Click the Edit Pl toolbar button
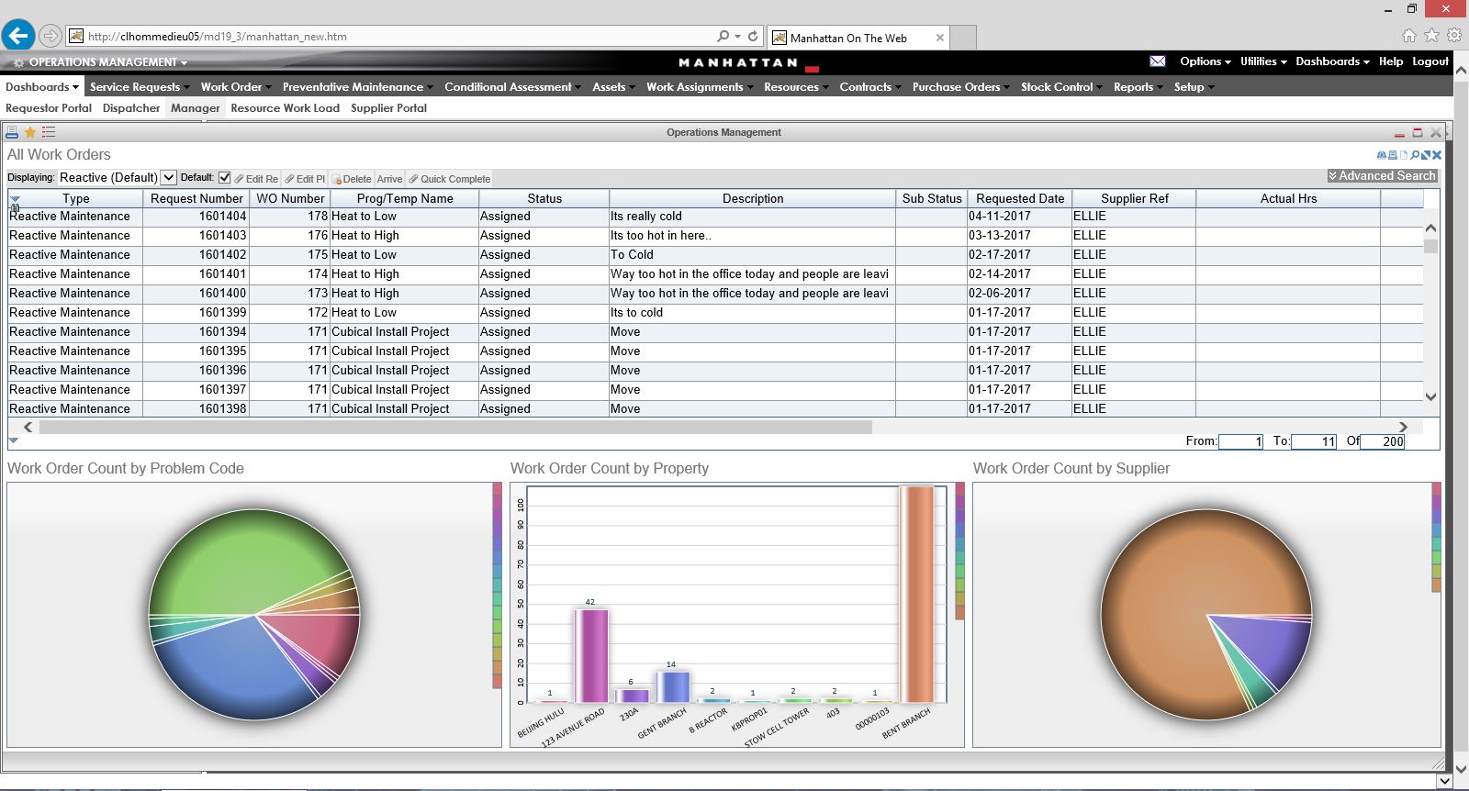Image resolution: width=1469 pixels, height=791 pixels. click(305, 179)
